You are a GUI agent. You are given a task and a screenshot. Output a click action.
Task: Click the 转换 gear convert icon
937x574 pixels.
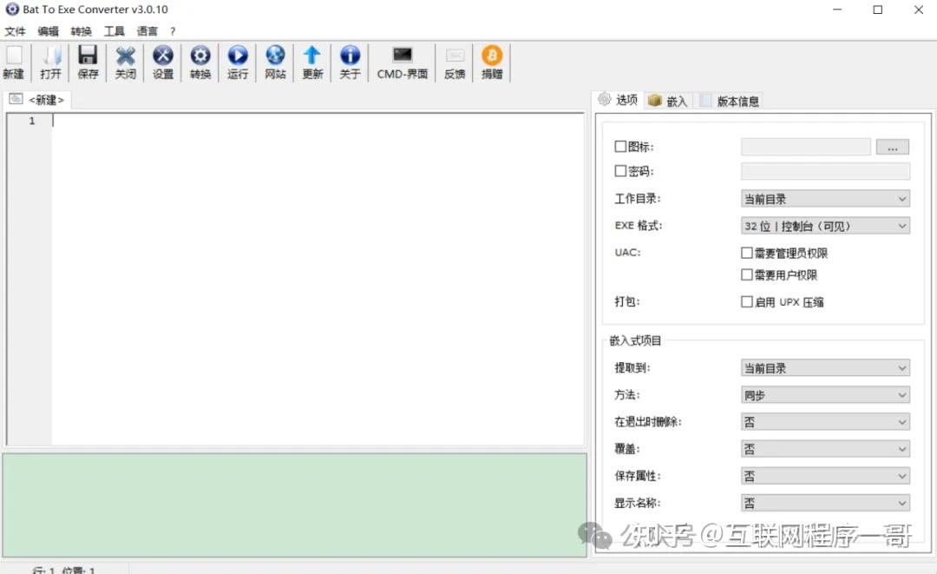coord(200,56)
